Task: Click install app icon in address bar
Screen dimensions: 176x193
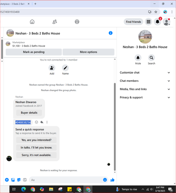Action: click(150, 12)
